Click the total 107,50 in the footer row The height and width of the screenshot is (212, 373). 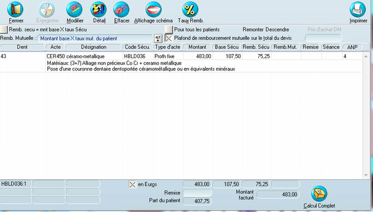click(227, 184)
